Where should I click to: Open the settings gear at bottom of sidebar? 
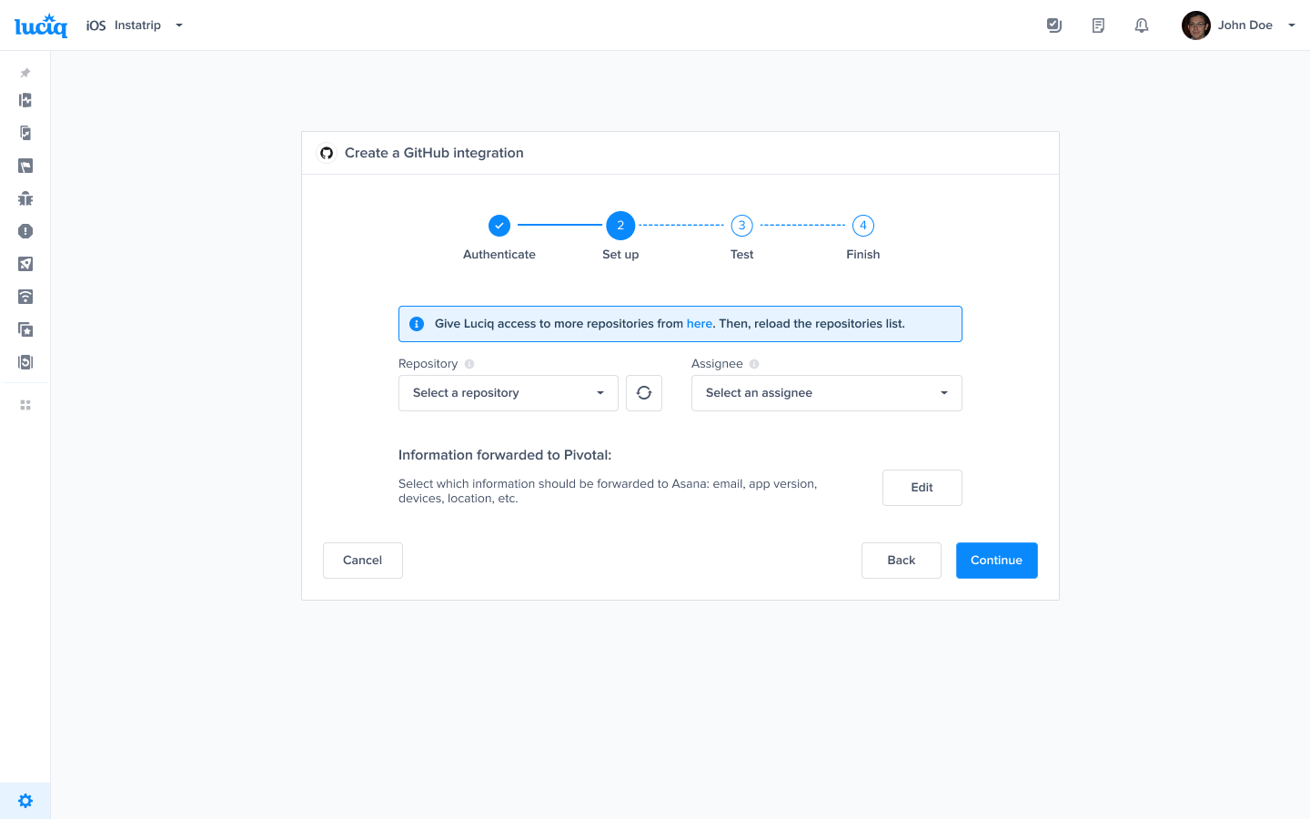25,800
